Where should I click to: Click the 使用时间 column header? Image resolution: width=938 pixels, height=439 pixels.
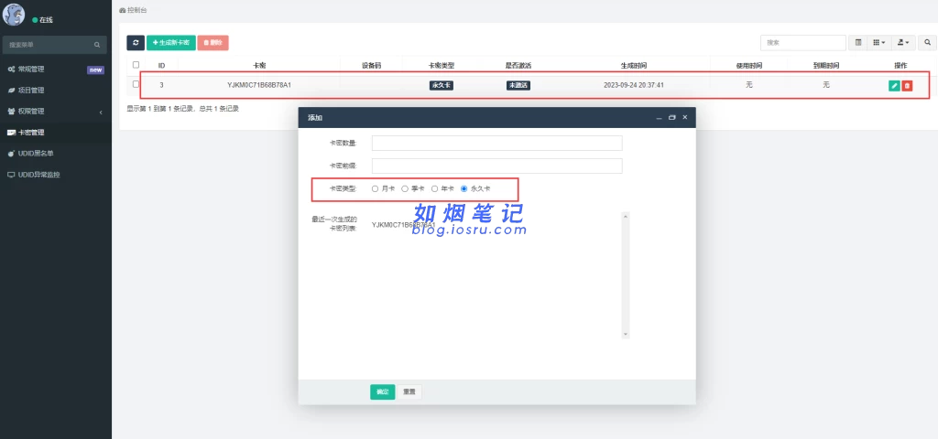point(749,65)
